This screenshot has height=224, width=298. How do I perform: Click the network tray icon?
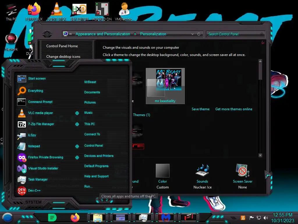click(258, 218)
